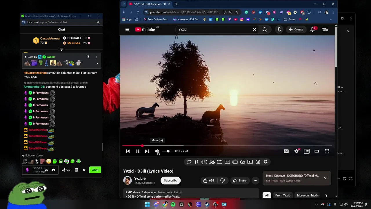The width and height of the screenshot is (371, 209).
Task: Adjust the YouTube volume slider
Action: [x=168, y=151]
